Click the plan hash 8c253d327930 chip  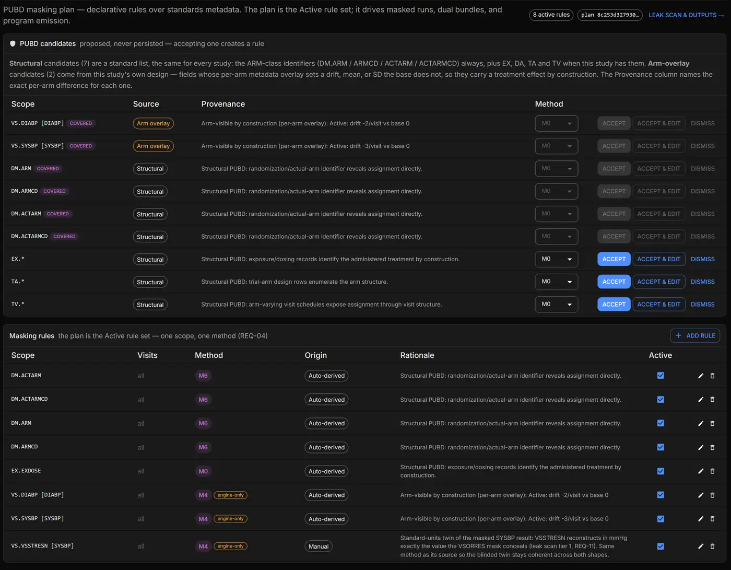(x=609, y=15)
